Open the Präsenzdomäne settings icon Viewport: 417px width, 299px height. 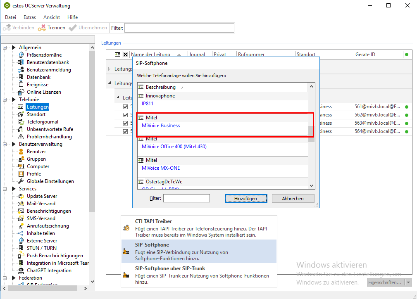click(x=20, y=55)
